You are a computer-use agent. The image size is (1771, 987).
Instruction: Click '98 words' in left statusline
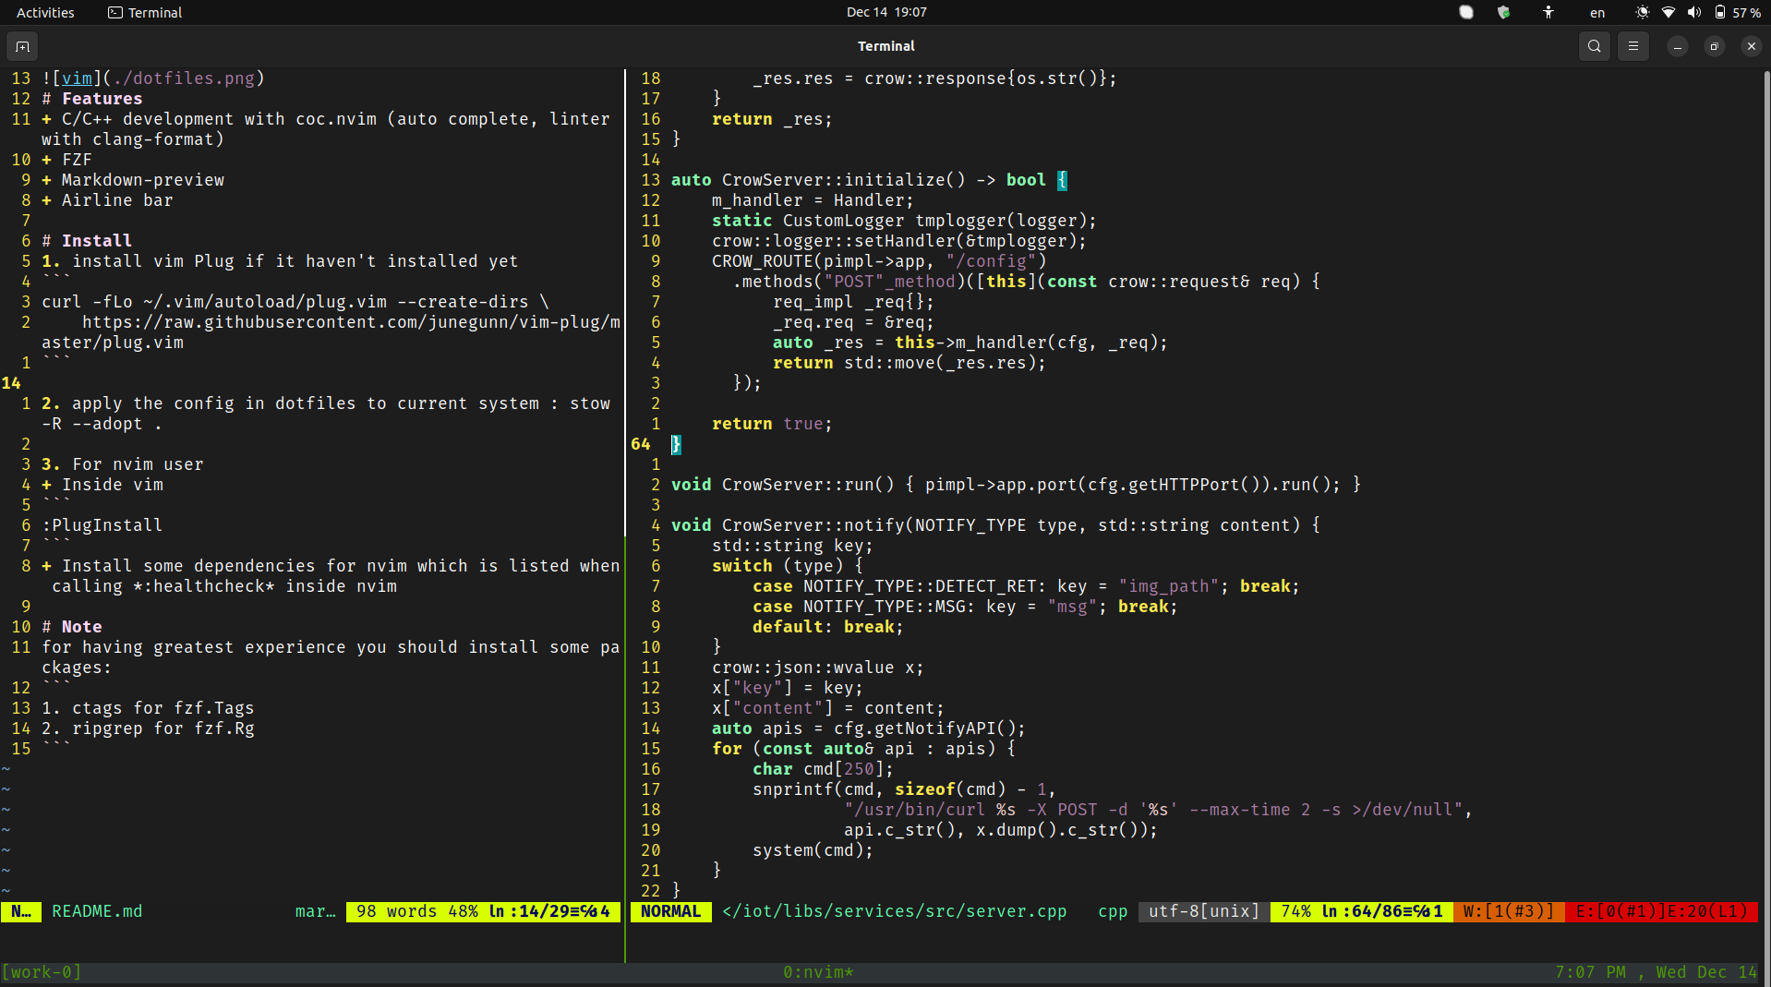pos(397,911)
